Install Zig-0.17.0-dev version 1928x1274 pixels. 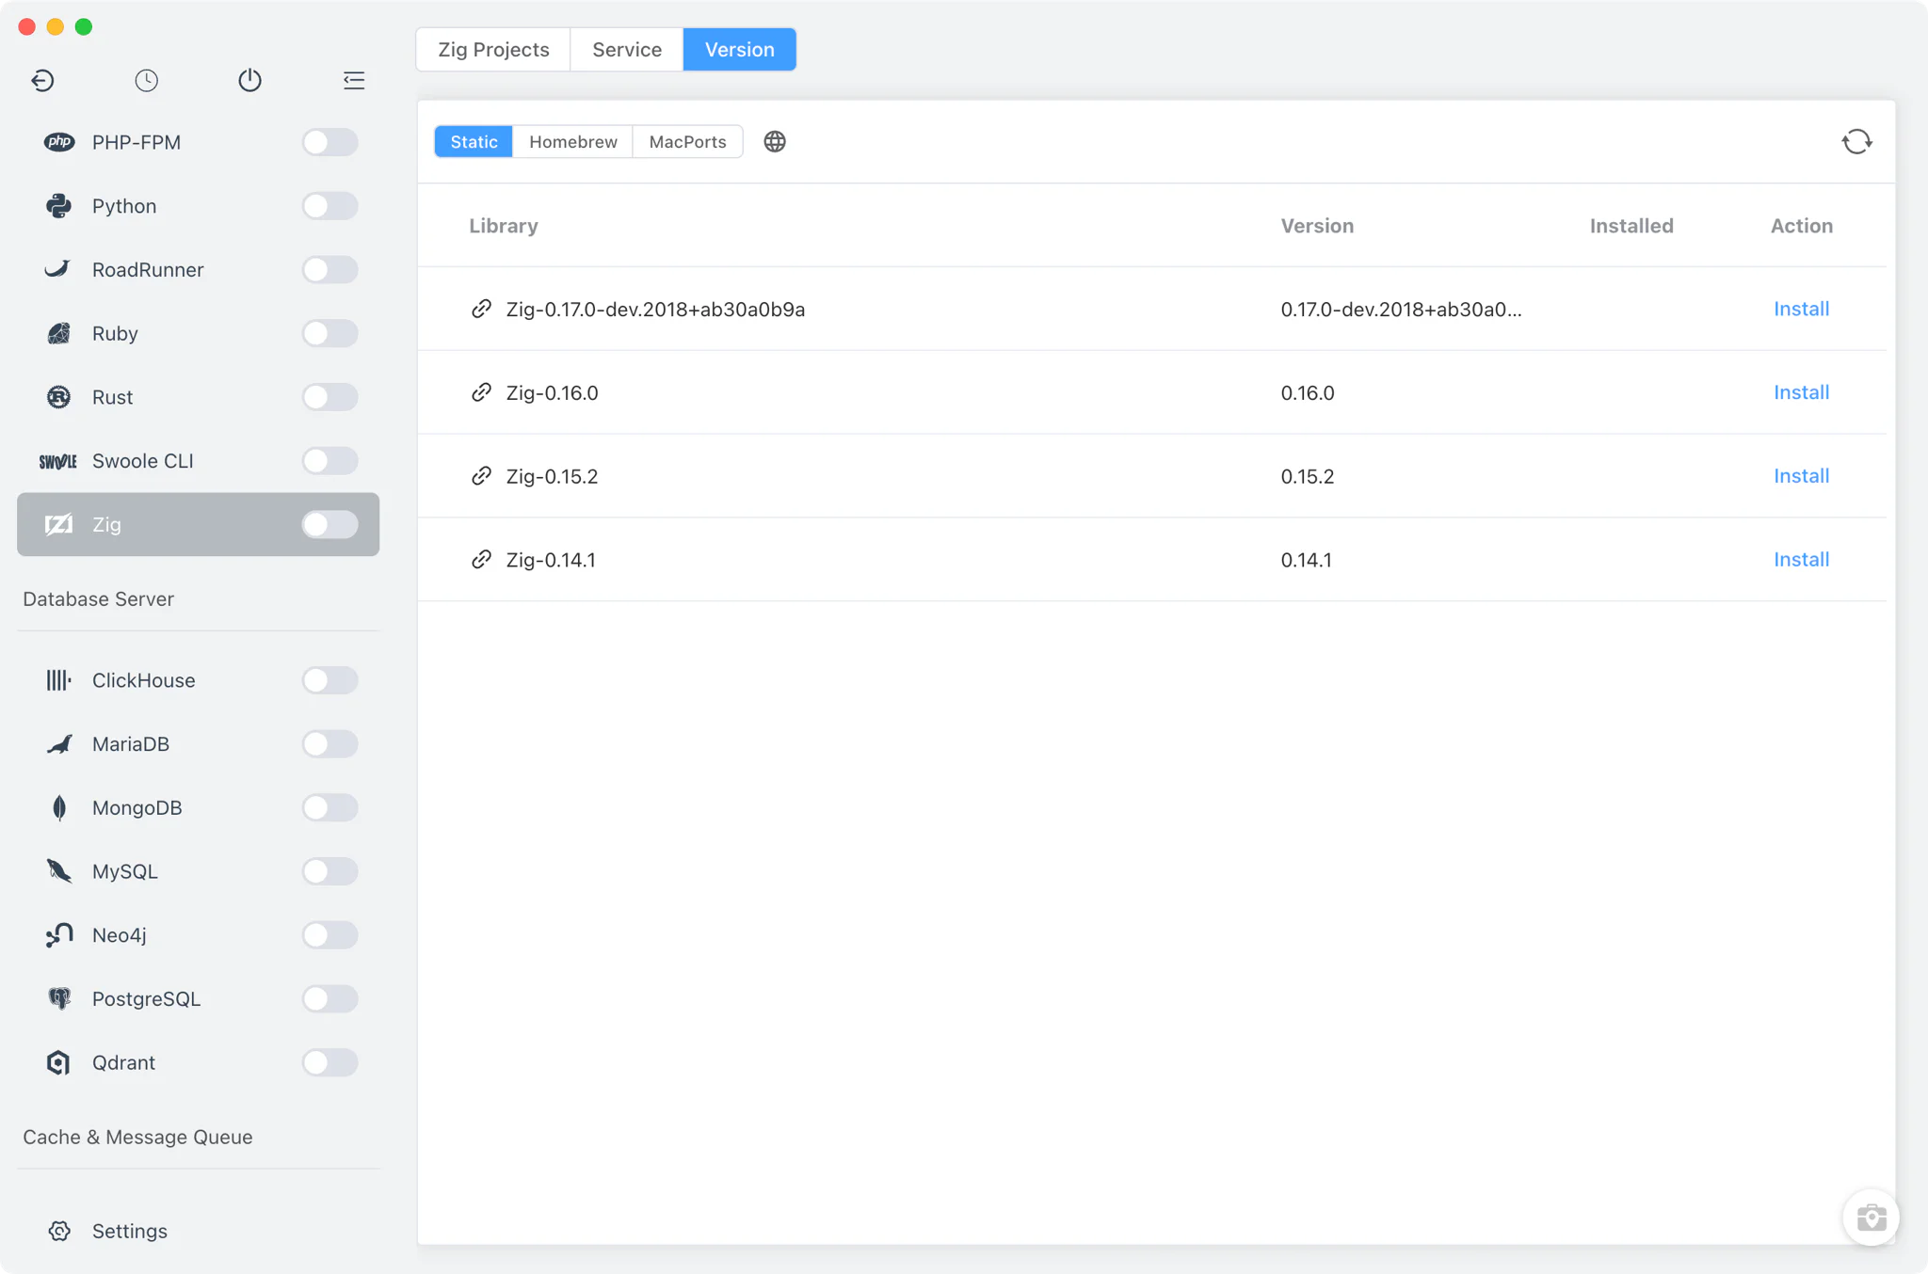tap(1801, 309)
